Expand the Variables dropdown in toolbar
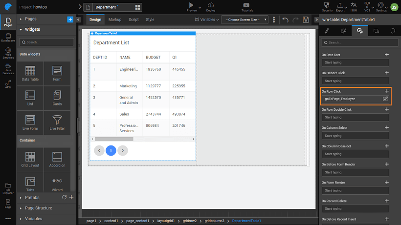This screenshot has width=401, height=225. click(206, 20)
